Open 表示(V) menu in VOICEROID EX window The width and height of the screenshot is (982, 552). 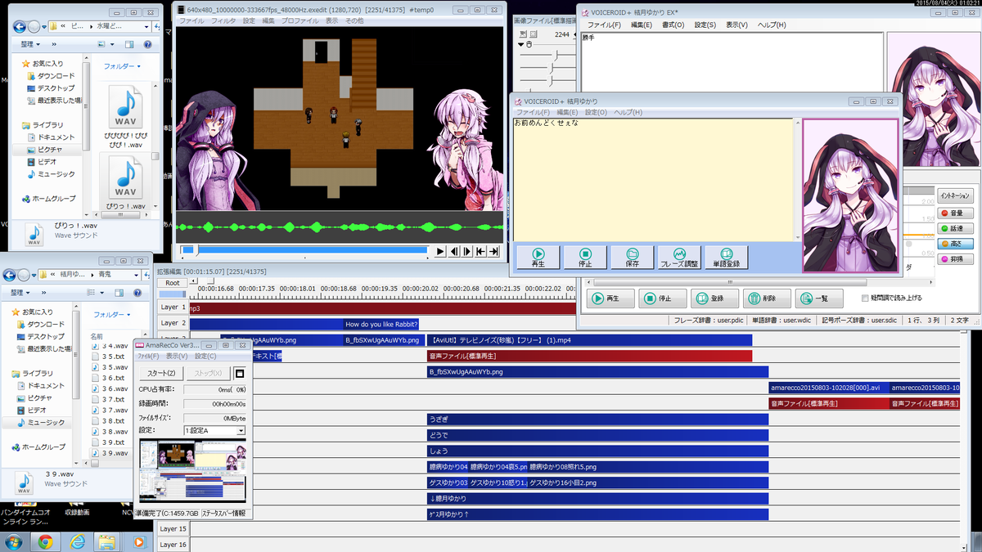(736, 25)
